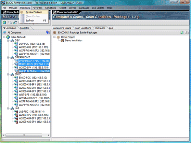Click the computer icon next to W2000-SP4
Viewport: 191px width, 143px height.
tap(16, 68)
